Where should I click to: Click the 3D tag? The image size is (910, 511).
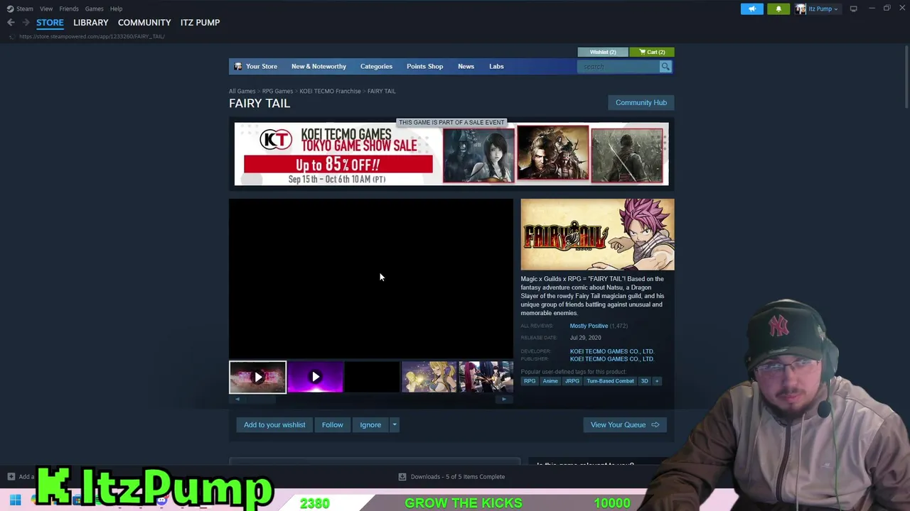point(644,381)
